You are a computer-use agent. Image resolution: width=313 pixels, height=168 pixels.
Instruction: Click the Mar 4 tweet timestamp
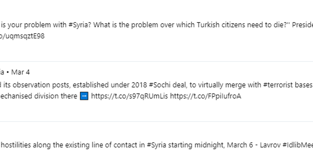click(x=21, y=72)
